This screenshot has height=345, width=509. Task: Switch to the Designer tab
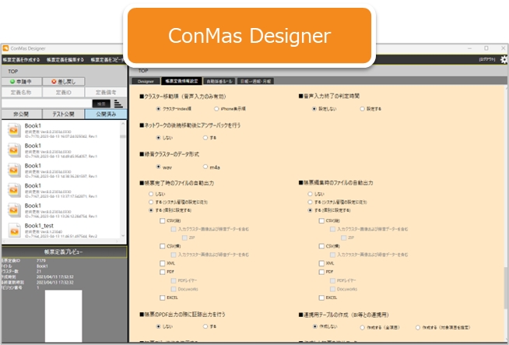click(x=146, y=81)
